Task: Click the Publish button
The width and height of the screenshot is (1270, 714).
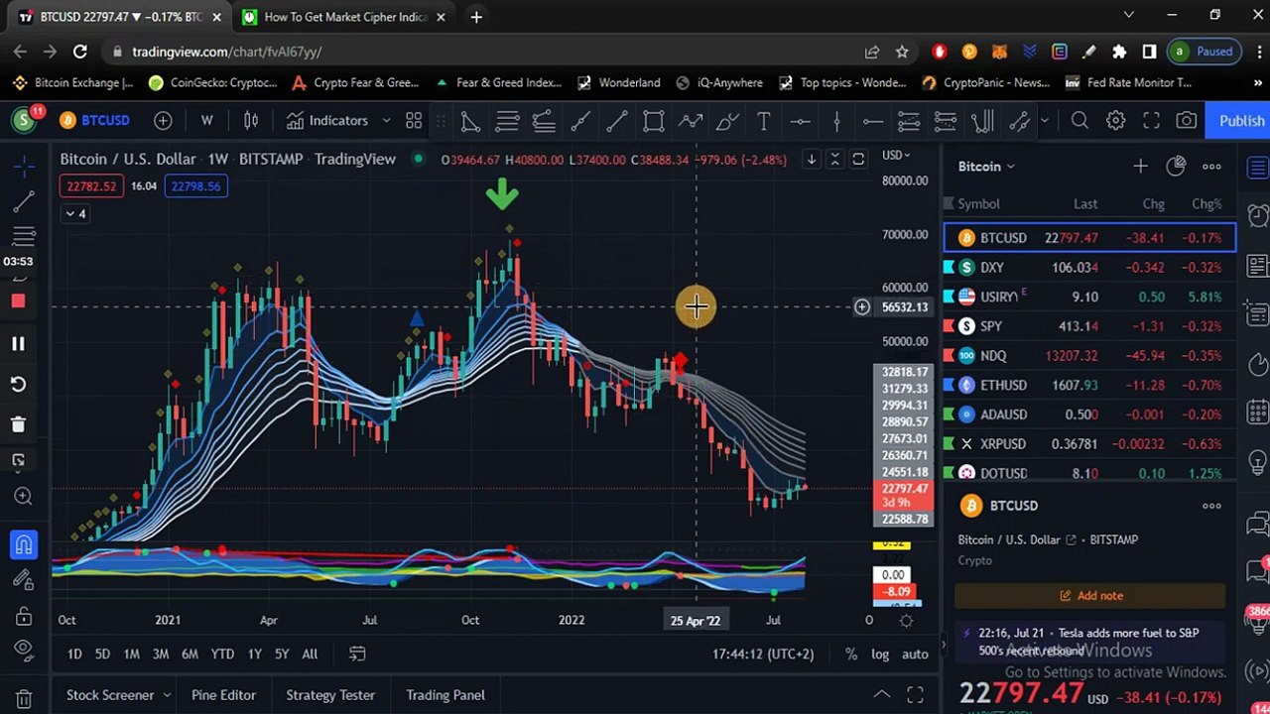Action: click(1241, 120)
